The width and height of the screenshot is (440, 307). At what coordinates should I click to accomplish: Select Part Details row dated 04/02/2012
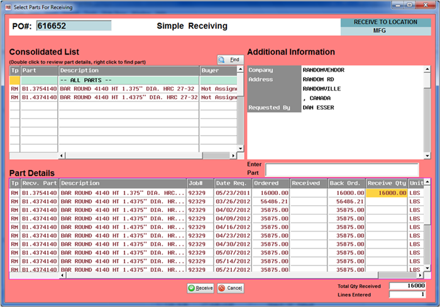[216, 210]
